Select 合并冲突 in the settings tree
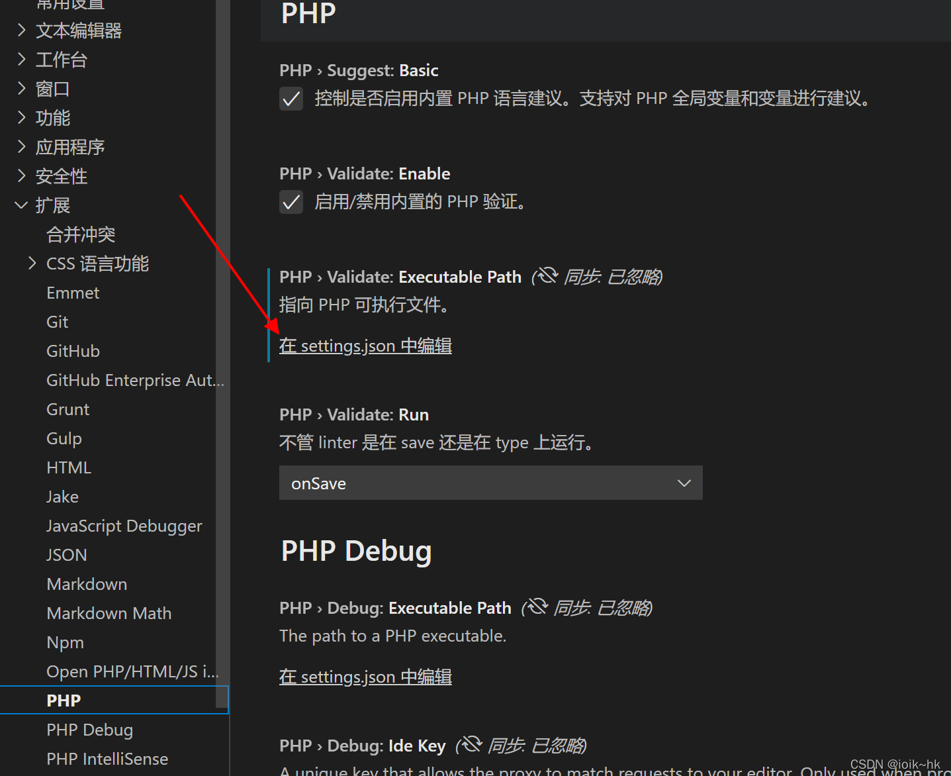 pos(81,234)
